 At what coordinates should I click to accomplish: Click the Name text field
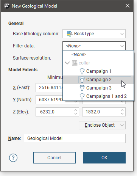(75, 138)
